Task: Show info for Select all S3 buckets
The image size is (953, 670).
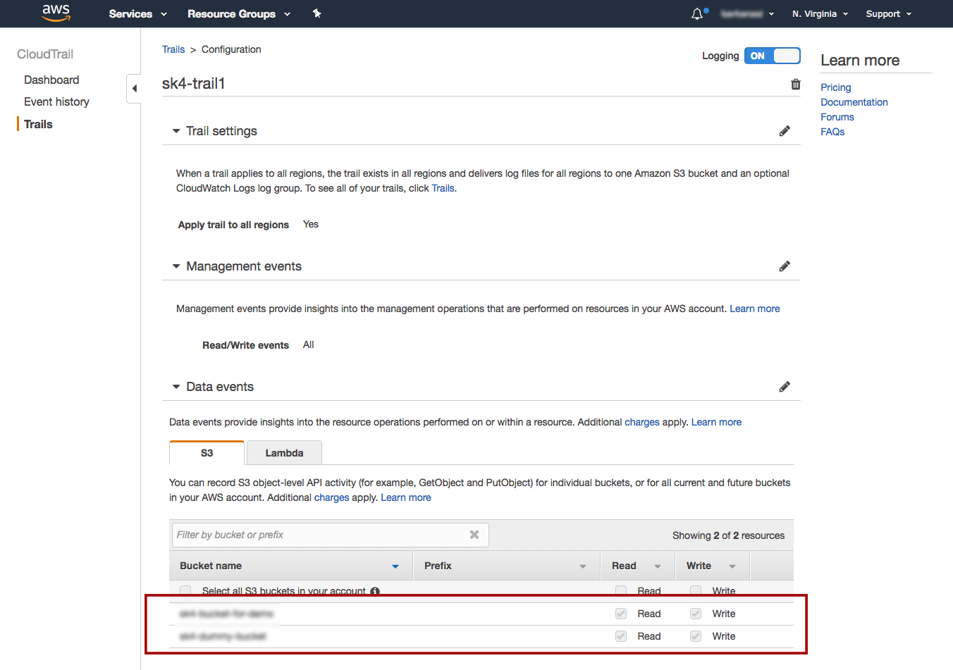Action: pos(375,591)
